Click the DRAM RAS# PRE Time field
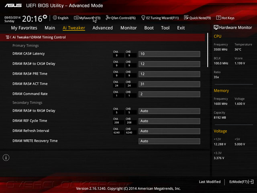Image resolution: width=257 pixels, height=193 pixels. pos(169,74)
